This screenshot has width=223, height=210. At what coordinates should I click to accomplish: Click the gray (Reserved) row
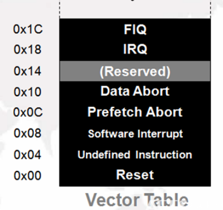coord(135,71)
